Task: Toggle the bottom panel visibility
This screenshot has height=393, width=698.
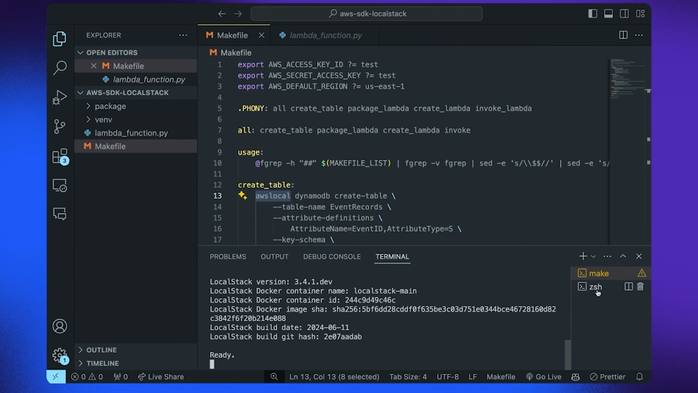Action: pos(609,14)
